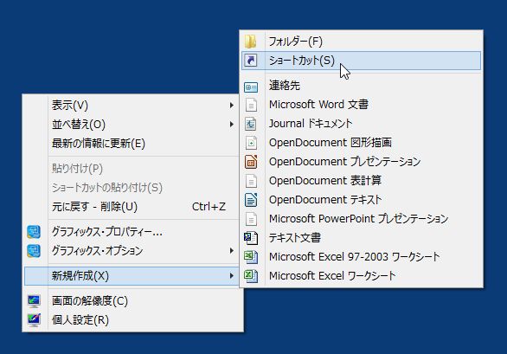Click the Journal ドキュメント icon
507x354 pixels.
(251, 124)
